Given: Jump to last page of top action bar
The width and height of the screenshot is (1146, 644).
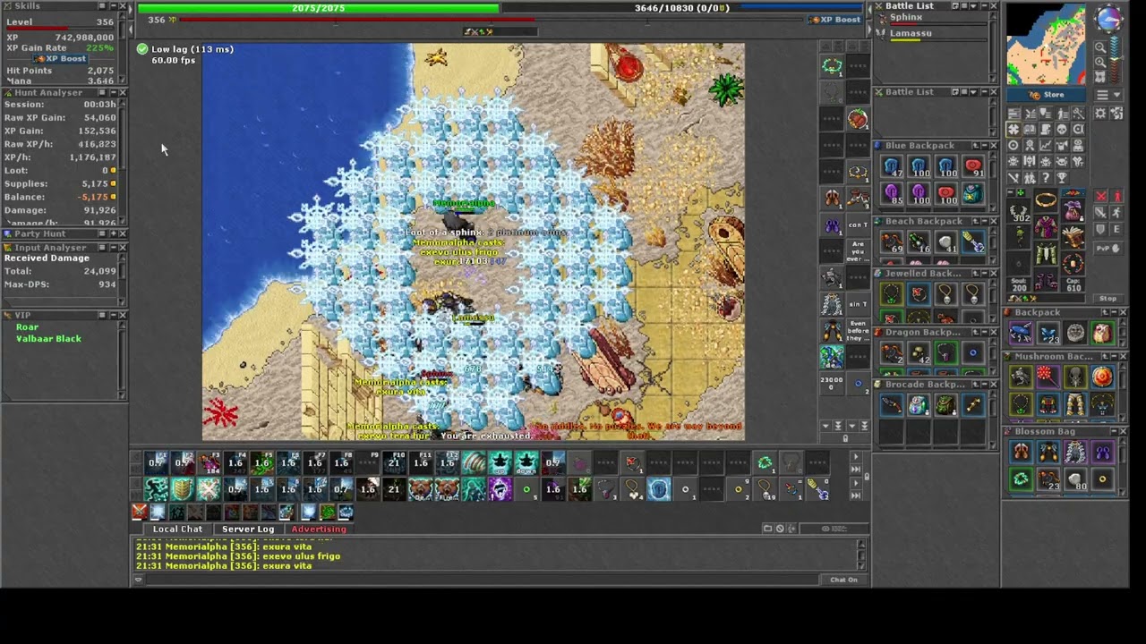Looking at the screenshot, I should point(855,469).
